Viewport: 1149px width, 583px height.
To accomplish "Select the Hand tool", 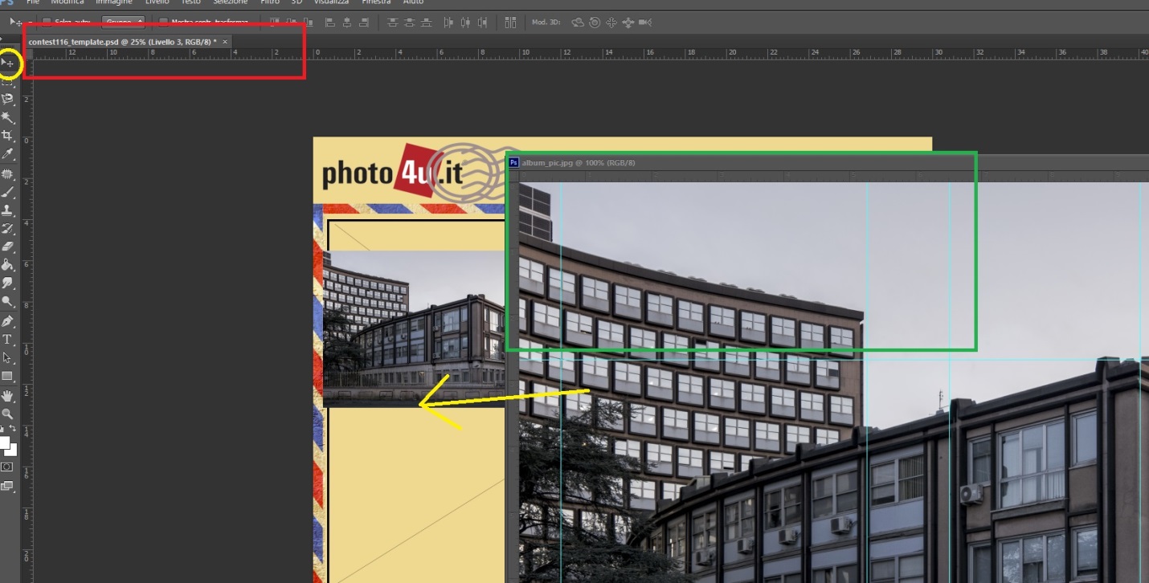I will pos(8,395).
